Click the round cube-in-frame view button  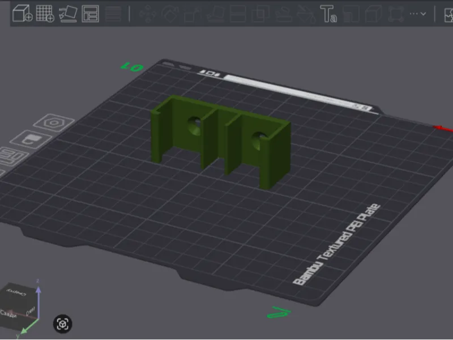click(x=63, y=324)
